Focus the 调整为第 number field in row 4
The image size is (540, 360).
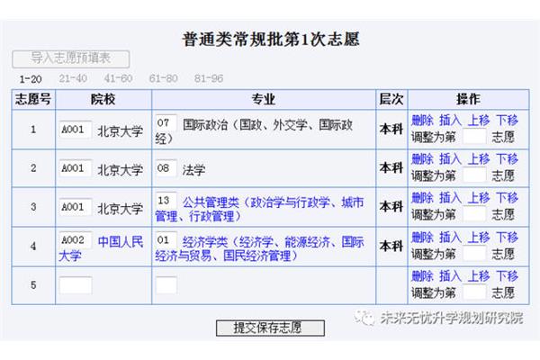pos(474,254)
